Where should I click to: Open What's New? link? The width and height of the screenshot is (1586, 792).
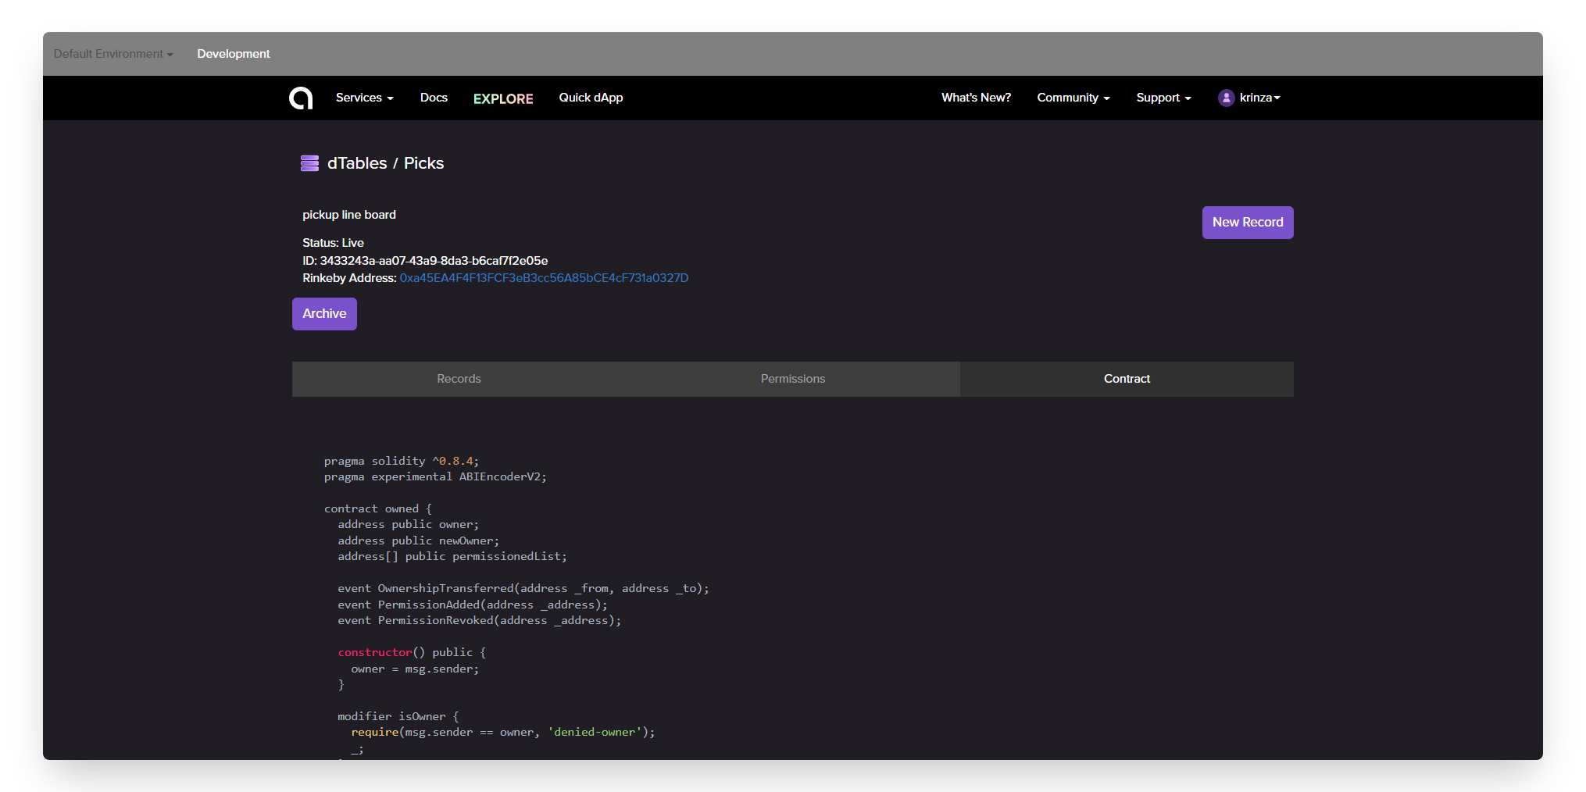tap(976, 98)
